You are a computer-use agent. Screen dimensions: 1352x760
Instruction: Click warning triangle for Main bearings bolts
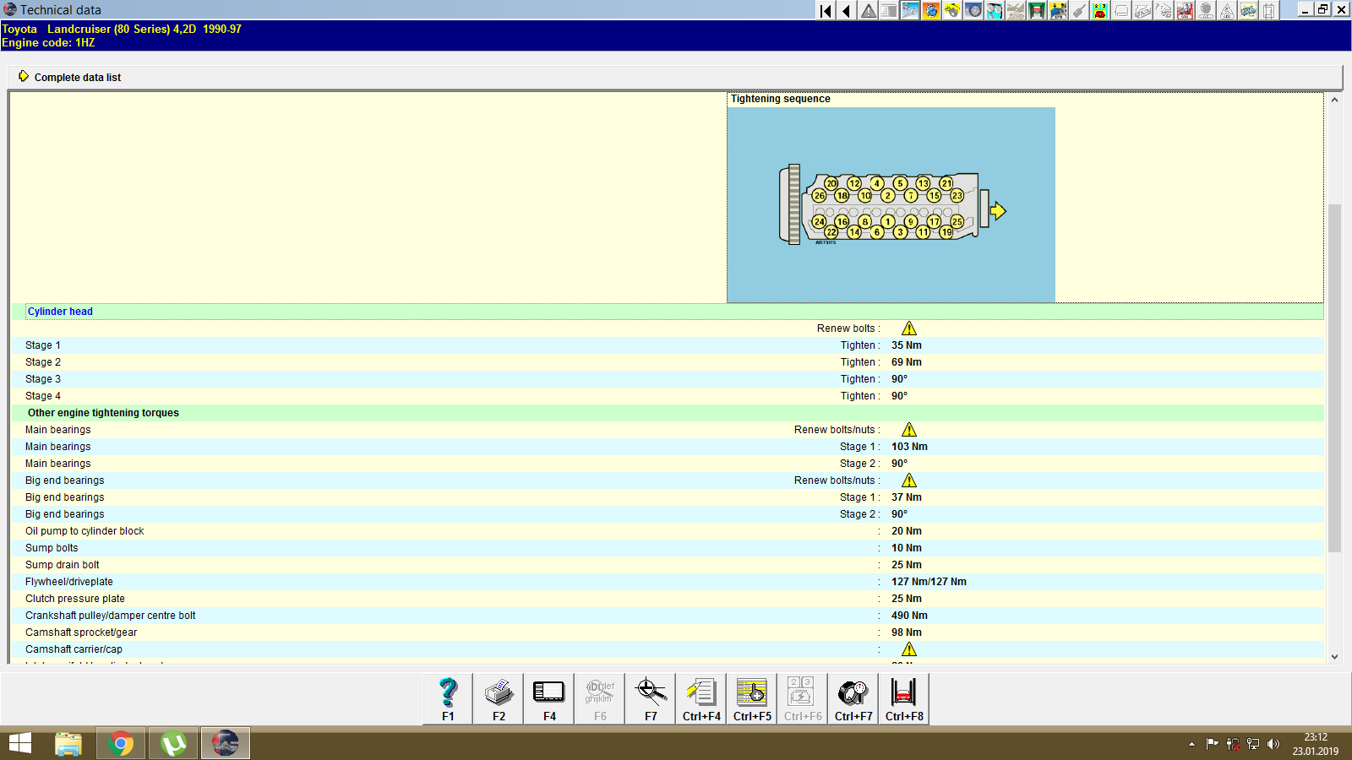pyautogui.click(x=909, y=430)
